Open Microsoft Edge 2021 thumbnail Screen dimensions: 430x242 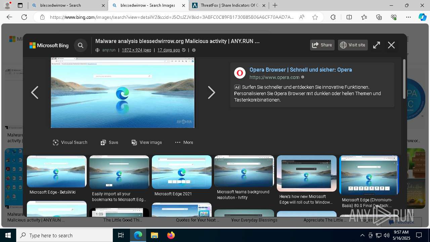(x=182, y=172)
